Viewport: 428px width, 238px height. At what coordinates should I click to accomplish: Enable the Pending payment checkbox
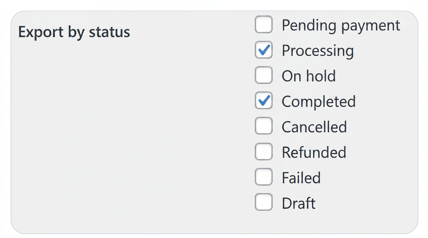click(264, 24)
